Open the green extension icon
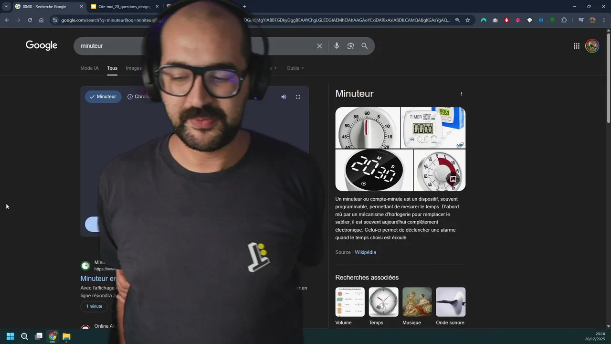 (x=552, y=20)
